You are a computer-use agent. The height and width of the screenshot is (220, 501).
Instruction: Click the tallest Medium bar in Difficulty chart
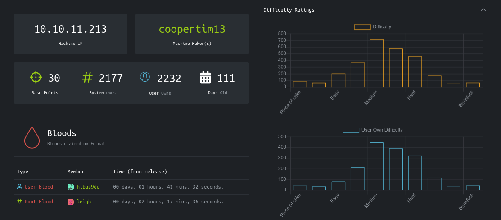click(376, 63)
